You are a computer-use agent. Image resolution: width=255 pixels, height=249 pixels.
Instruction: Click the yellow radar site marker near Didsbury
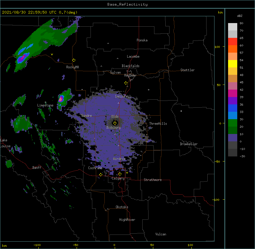[115, 123]
